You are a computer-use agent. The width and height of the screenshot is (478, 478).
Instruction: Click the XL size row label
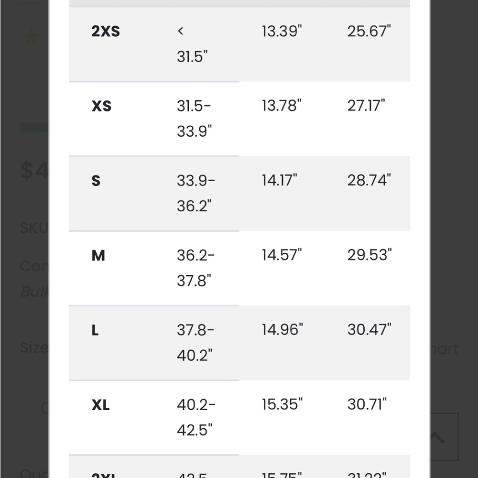coord(100,404)
